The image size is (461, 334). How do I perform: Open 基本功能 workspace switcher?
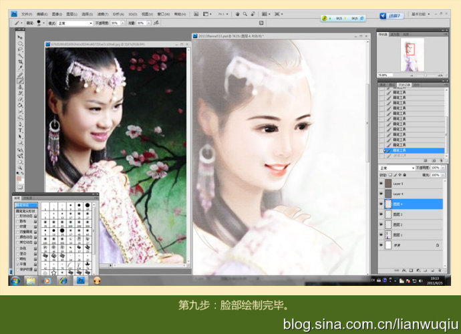pos(421,14)
